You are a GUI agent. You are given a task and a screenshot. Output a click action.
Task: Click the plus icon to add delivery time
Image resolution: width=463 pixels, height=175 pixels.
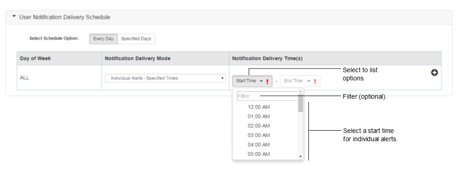pos(434,73)
